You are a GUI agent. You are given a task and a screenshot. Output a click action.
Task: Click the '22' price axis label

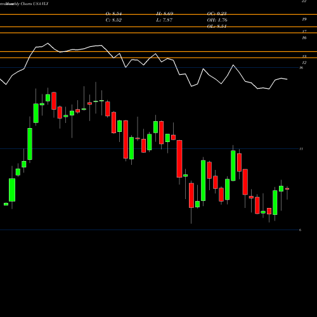pos(304,1)
